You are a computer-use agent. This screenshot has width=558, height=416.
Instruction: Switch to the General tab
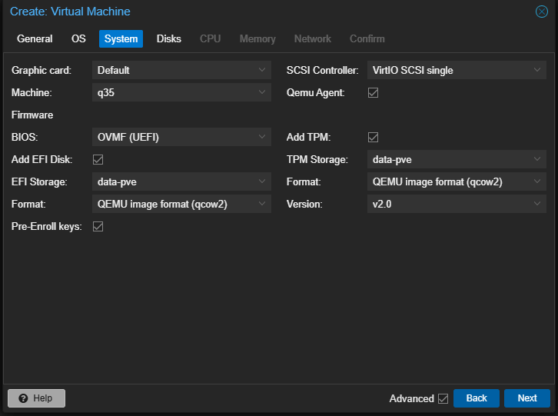click(35, 38)
